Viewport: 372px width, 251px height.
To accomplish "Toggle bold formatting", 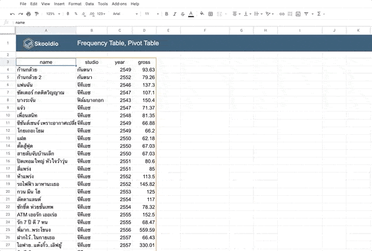I will [x=167, y=14].
